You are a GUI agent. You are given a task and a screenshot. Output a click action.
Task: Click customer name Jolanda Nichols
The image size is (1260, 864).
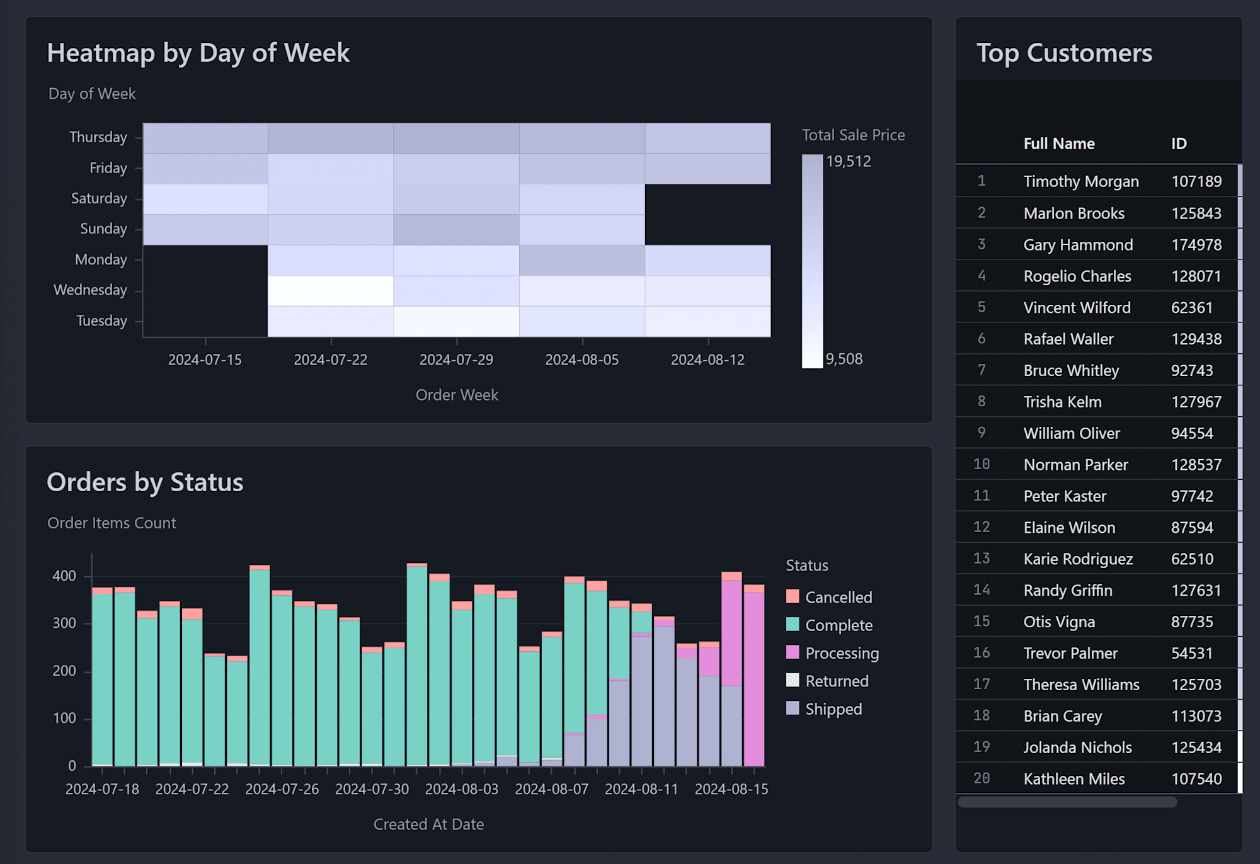tap(1077, 747)
